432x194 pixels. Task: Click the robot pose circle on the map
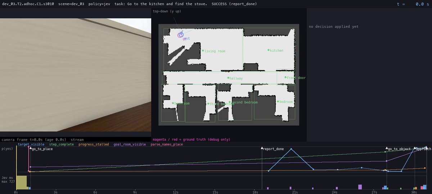point(181,35)
